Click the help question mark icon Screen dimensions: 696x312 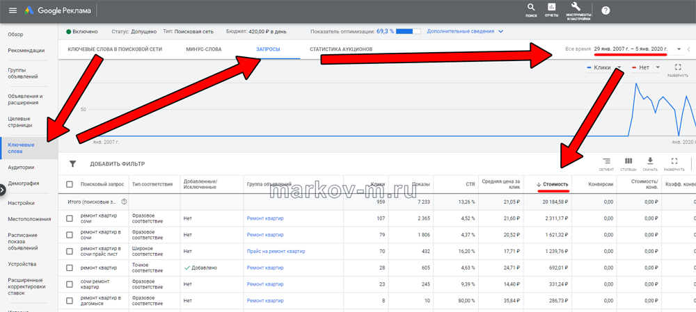(x=606, y=10)
